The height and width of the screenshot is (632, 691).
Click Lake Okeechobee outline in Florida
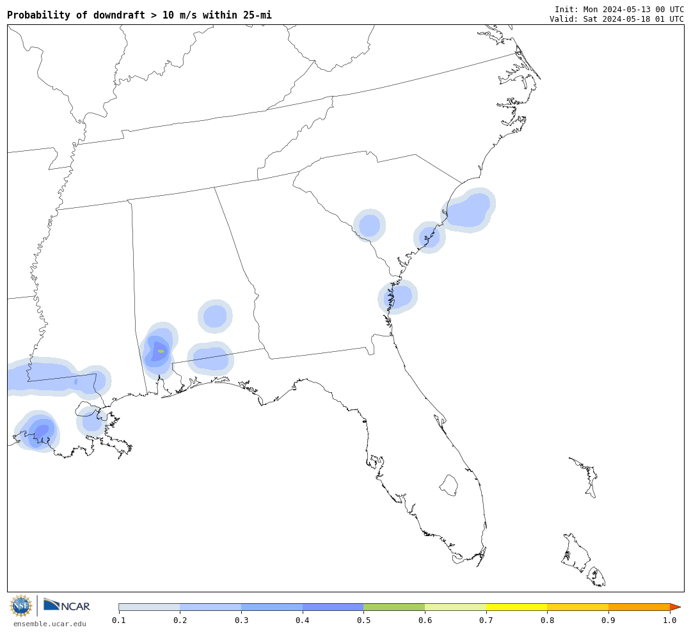pyautogui.click(x=449, y=486)
